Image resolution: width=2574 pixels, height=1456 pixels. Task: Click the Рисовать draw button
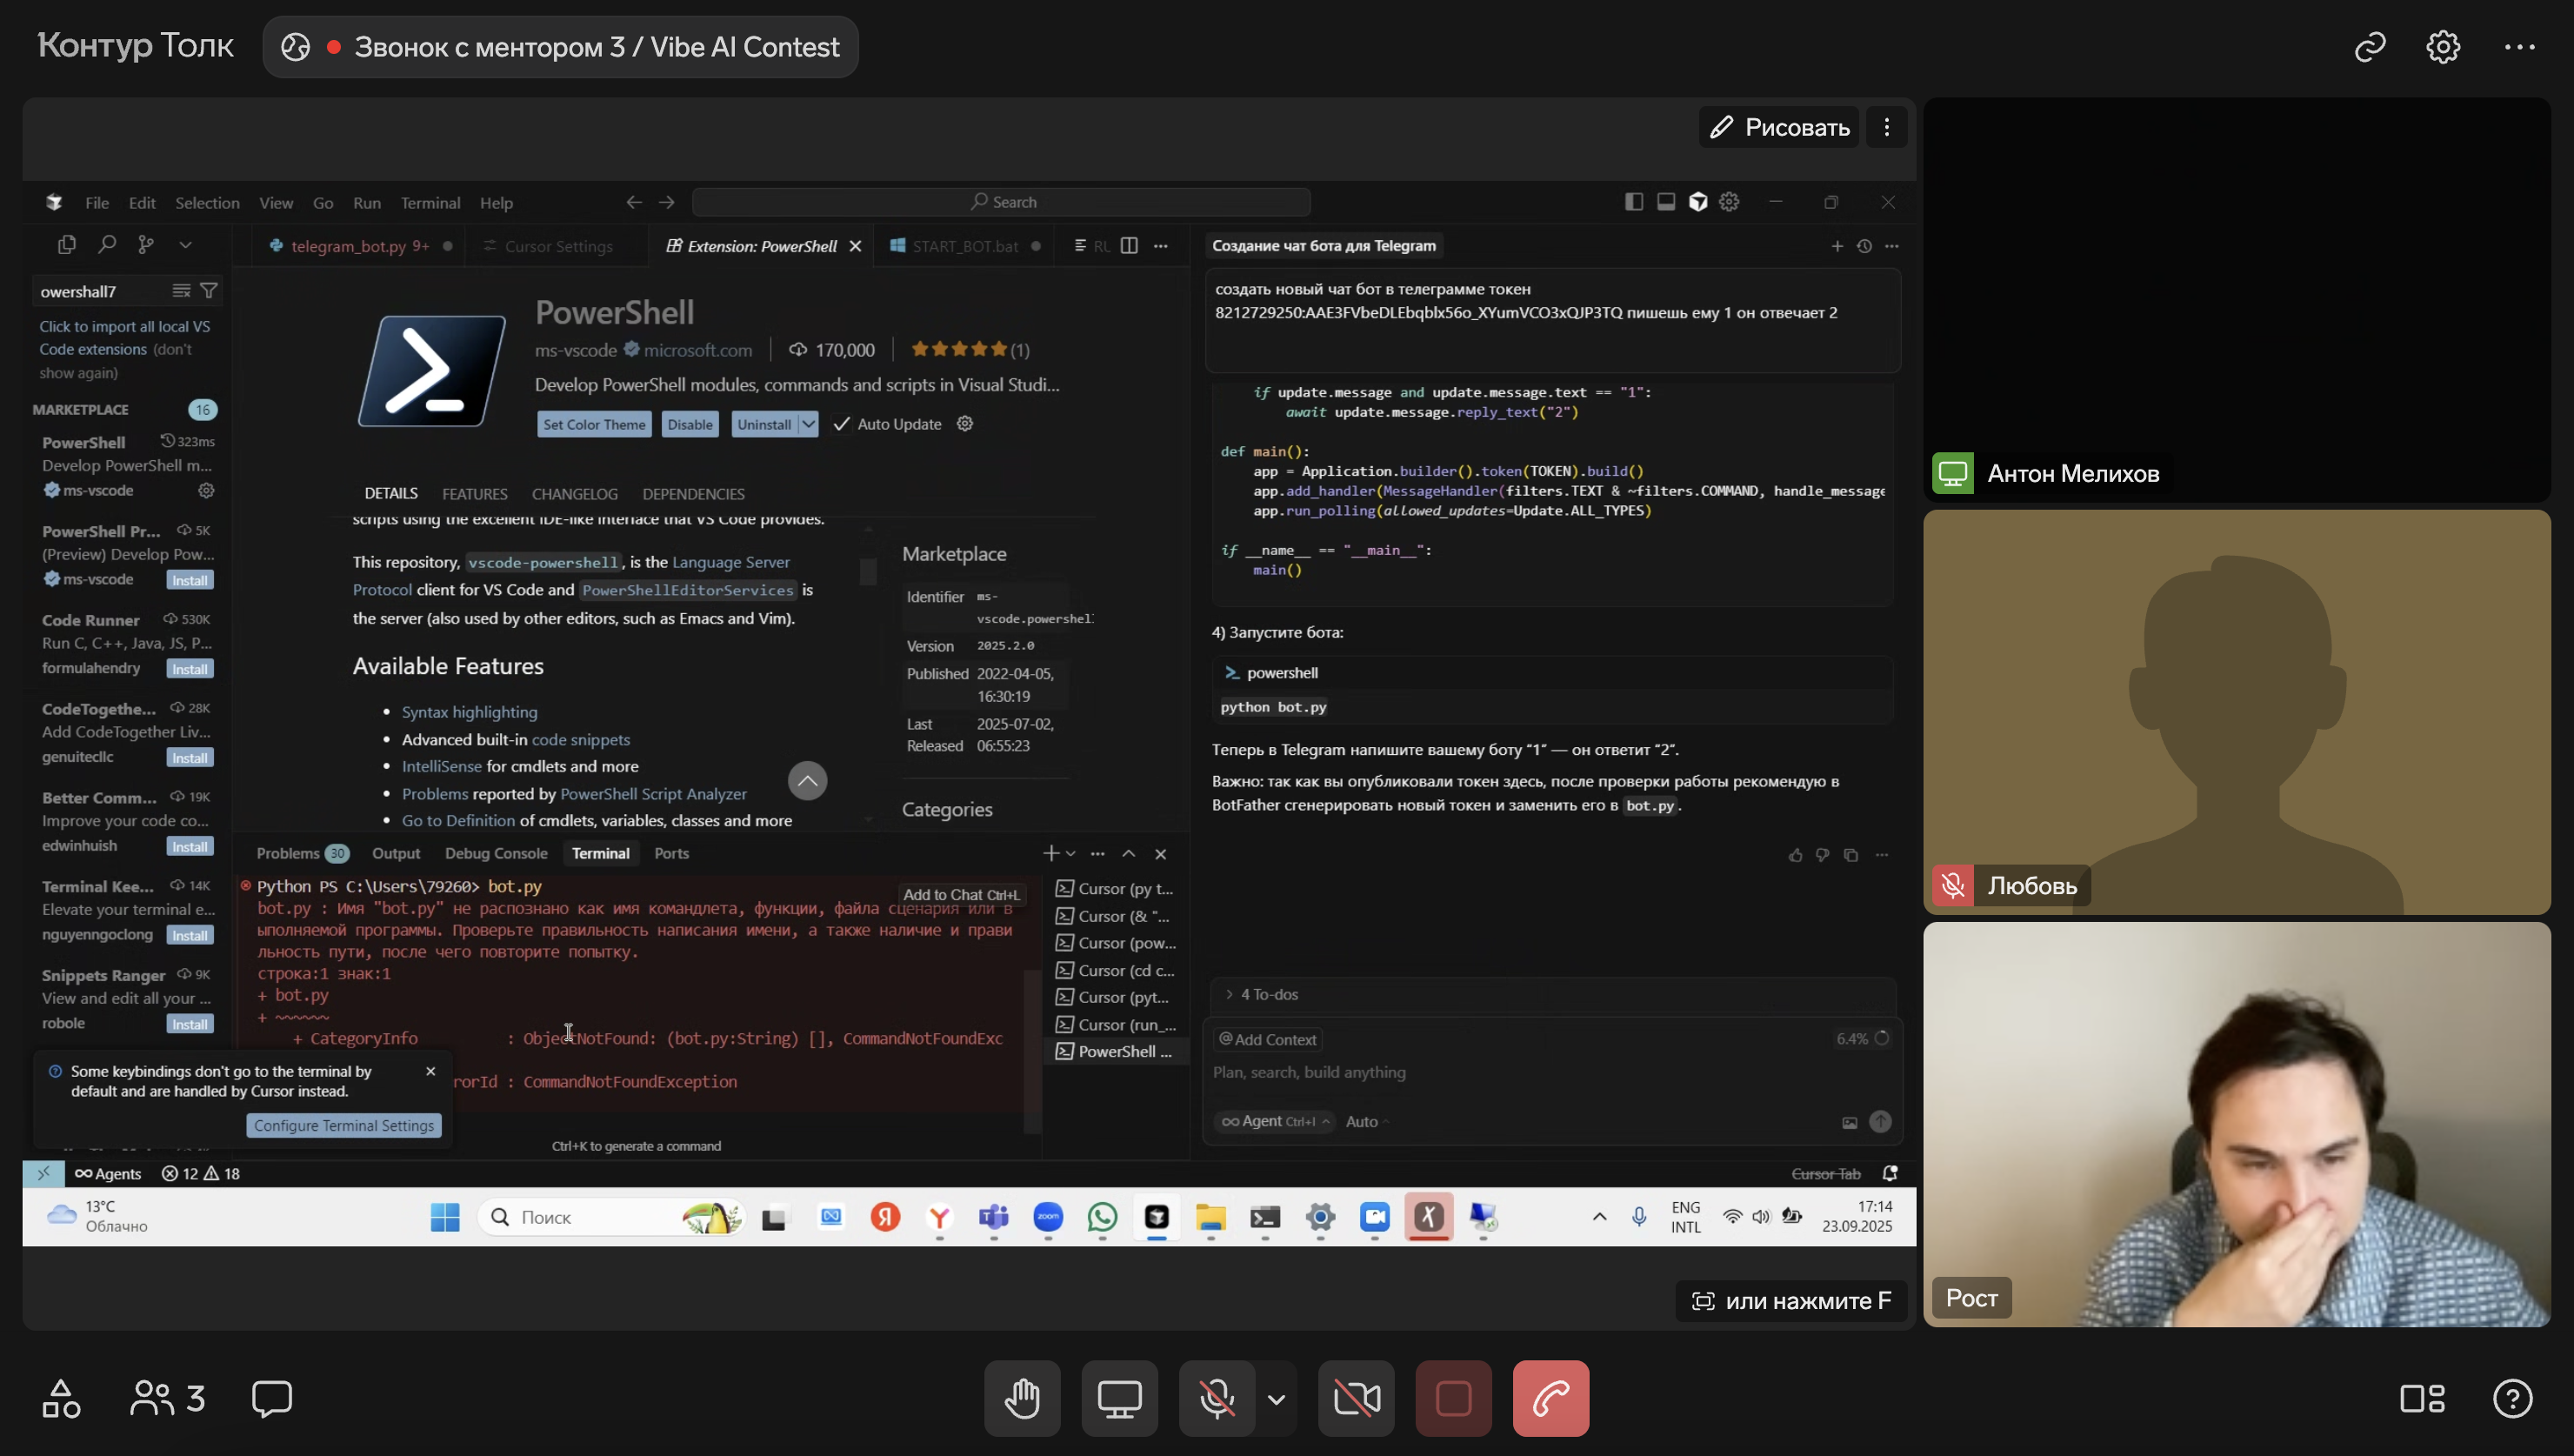1778,127
